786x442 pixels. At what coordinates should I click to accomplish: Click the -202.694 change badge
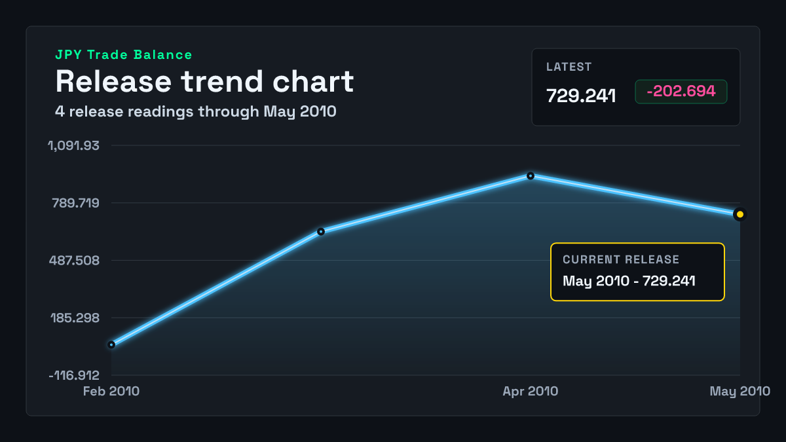(x=681, y=92)
